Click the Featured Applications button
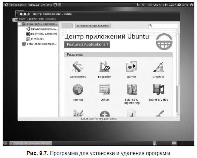Image resolution: width=197 pixels, height=158 pixels. point(87,45)
